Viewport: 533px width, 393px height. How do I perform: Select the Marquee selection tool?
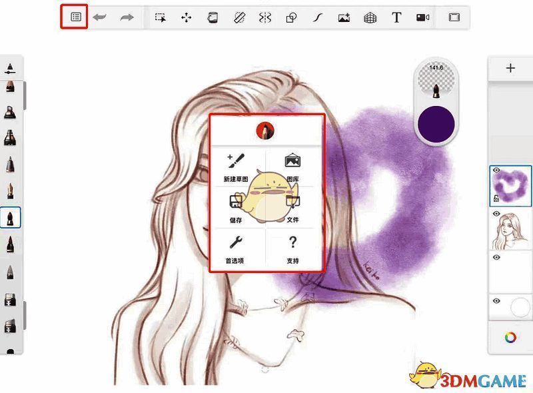[x=161, y=18]
